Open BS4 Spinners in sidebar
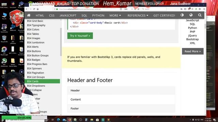This screenshot has height=122, width=218. coord(34,68)
